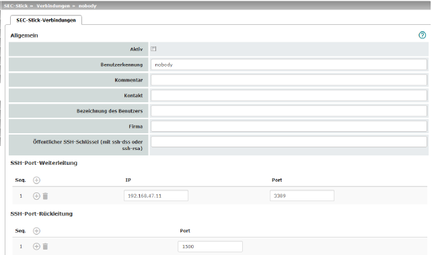Click the Port field containing 3389
432x255 pixels.
pyautogui.click(x=302, y=196)
